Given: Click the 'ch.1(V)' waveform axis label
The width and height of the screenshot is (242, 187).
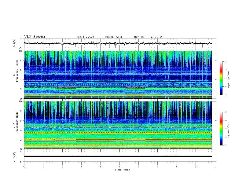Looking at the screenshot, I should tap(15, 43).
